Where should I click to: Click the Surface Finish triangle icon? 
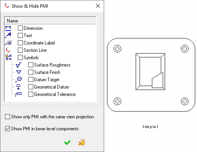tap(19, 72)
